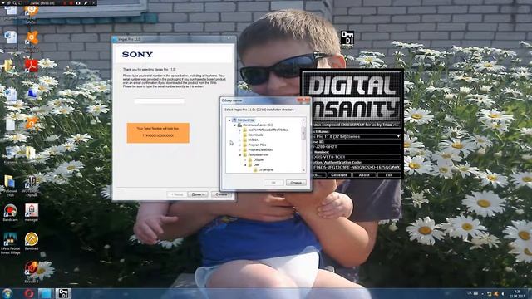Select Компьютер in the folder tree

(x=246, y=120)
